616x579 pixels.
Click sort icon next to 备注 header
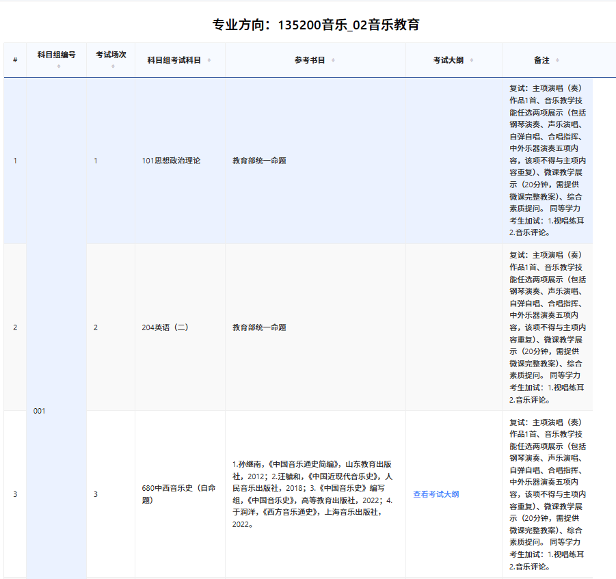pyautogui.click(x=557, y=60)
